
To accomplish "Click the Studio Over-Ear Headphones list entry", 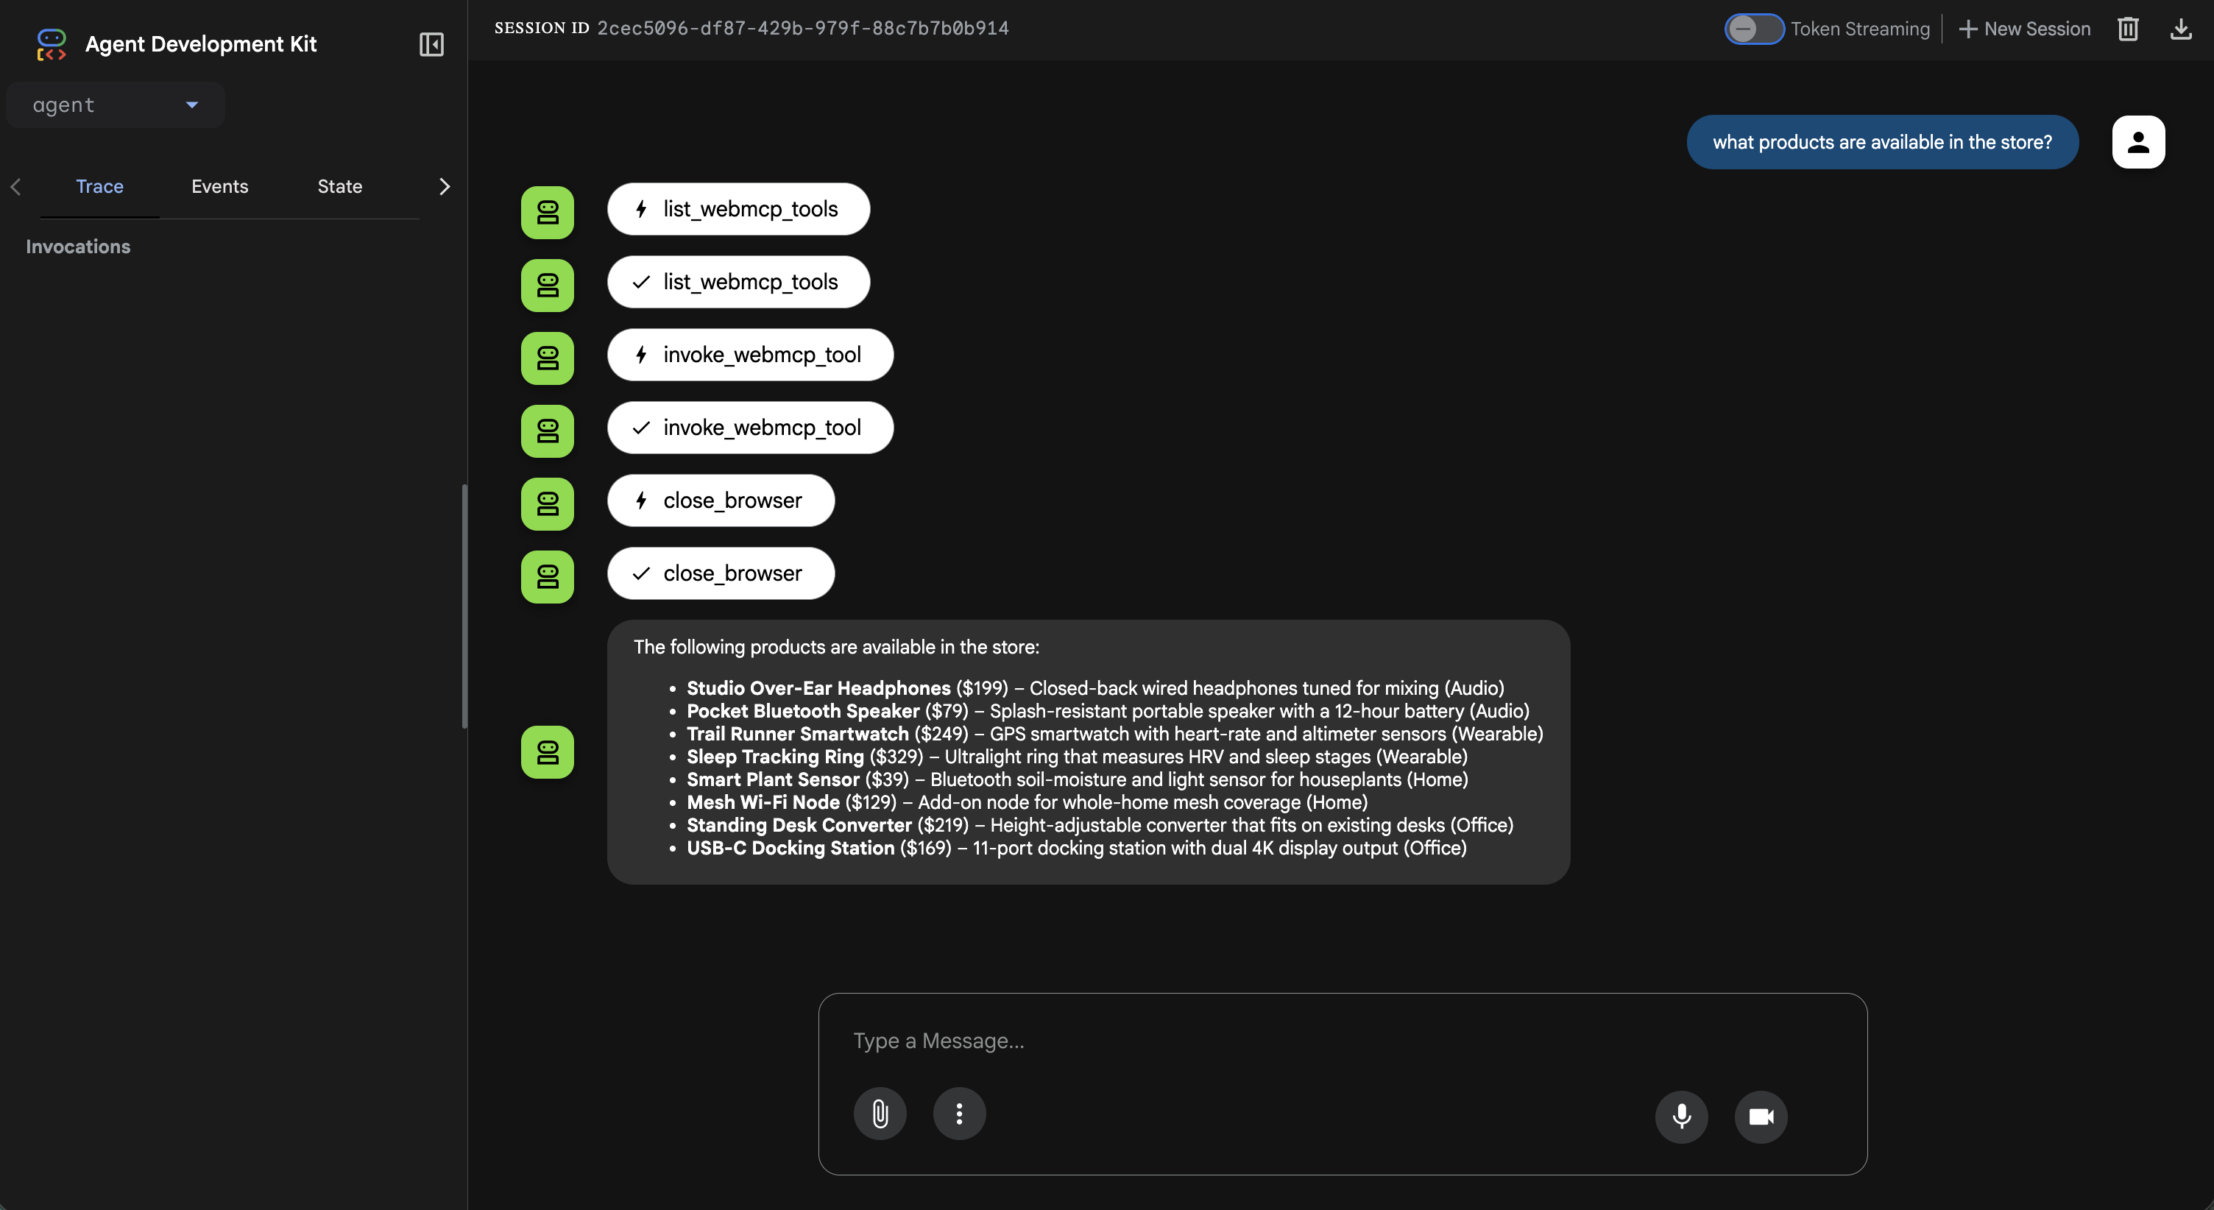I will (1095, 688).
